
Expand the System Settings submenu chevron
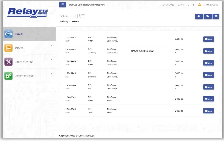[x=52, y=74]
